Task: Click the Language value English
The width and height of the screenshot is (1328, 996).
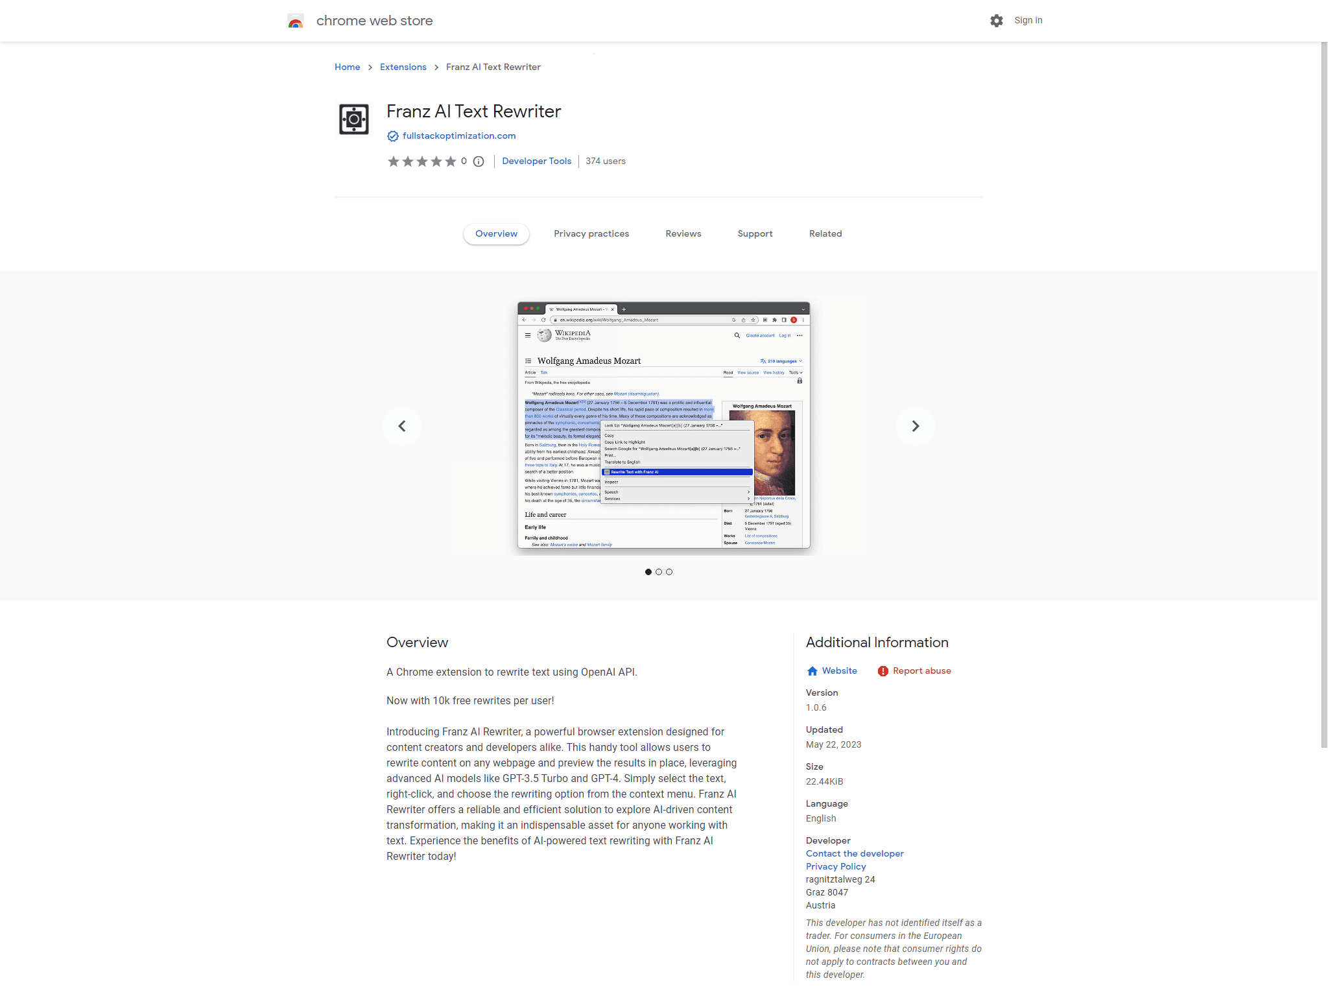Action: click(x=821, y=819)
